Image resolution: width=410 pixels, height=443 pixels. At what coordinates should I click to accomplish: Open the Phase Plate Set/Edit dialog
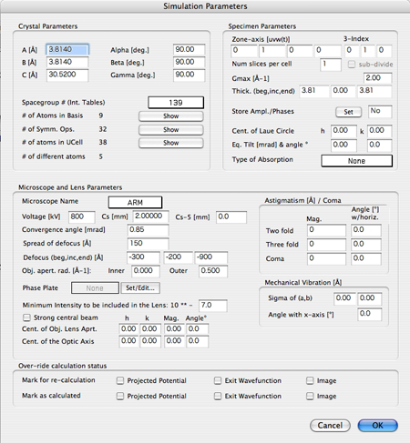point(140,287)
